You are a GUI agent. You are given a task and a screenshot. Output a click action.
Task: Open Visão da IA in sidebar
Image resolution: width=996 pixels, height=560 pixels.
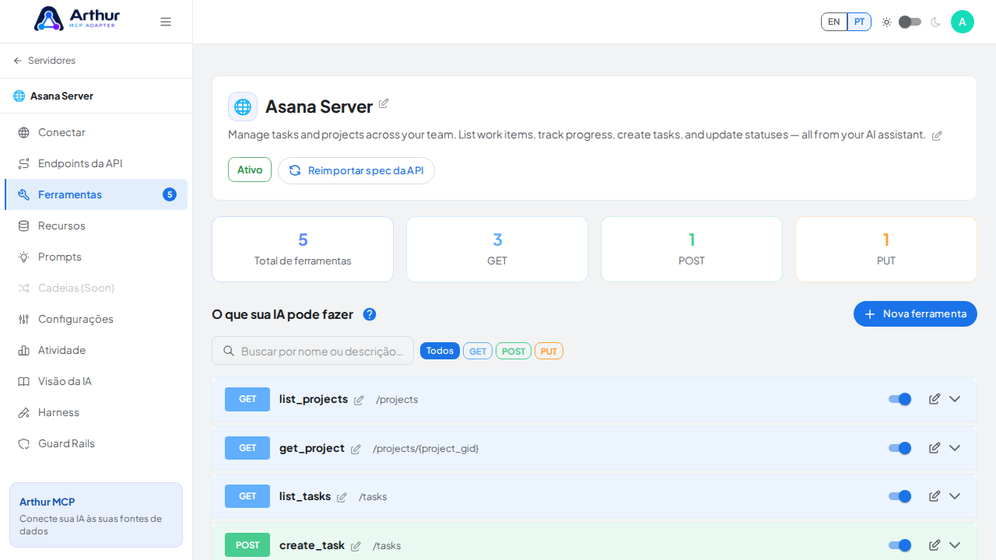[x=96, y=381]
